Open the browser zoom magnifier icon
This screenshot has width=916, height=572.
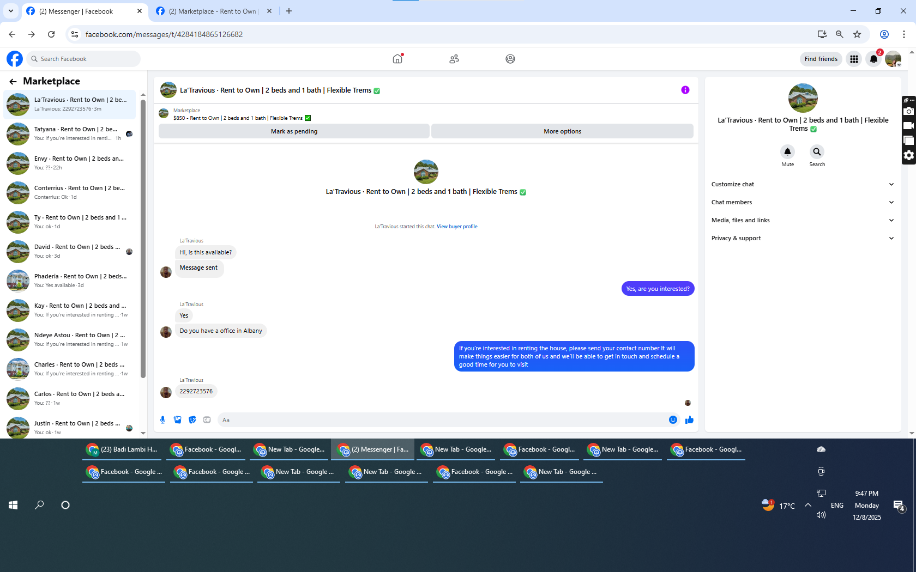(x=840, y=34)
